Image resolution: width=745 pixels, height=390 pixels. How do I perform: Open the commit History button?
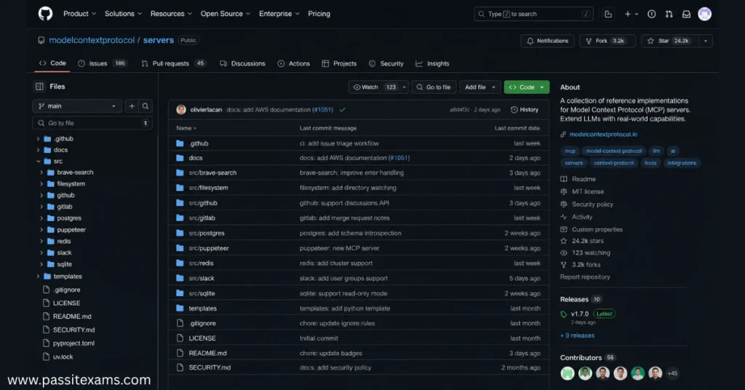pyautogui.click(x=525, y=110)
